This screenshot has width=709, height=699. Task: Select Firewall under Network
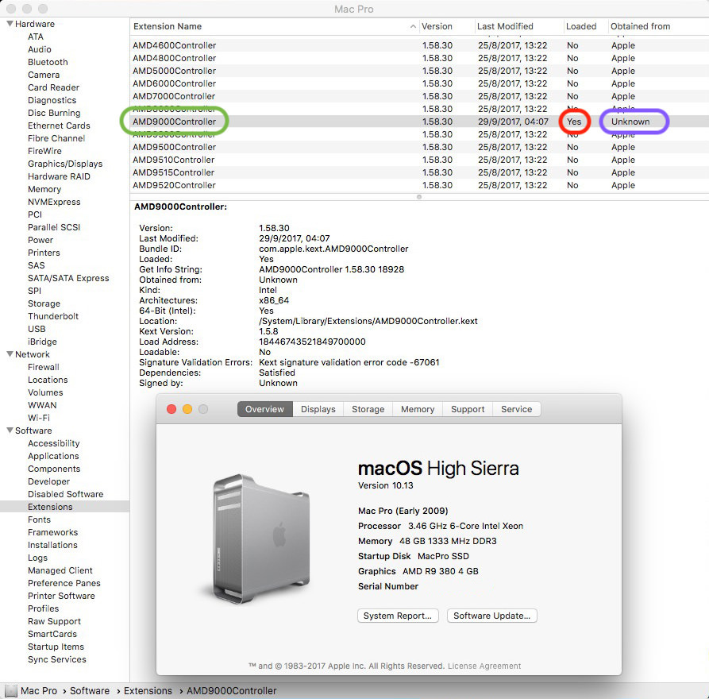tap(44, 367)
